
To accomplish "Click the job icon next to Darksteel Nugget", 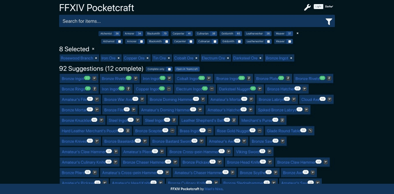I will (x=260, y=89).
